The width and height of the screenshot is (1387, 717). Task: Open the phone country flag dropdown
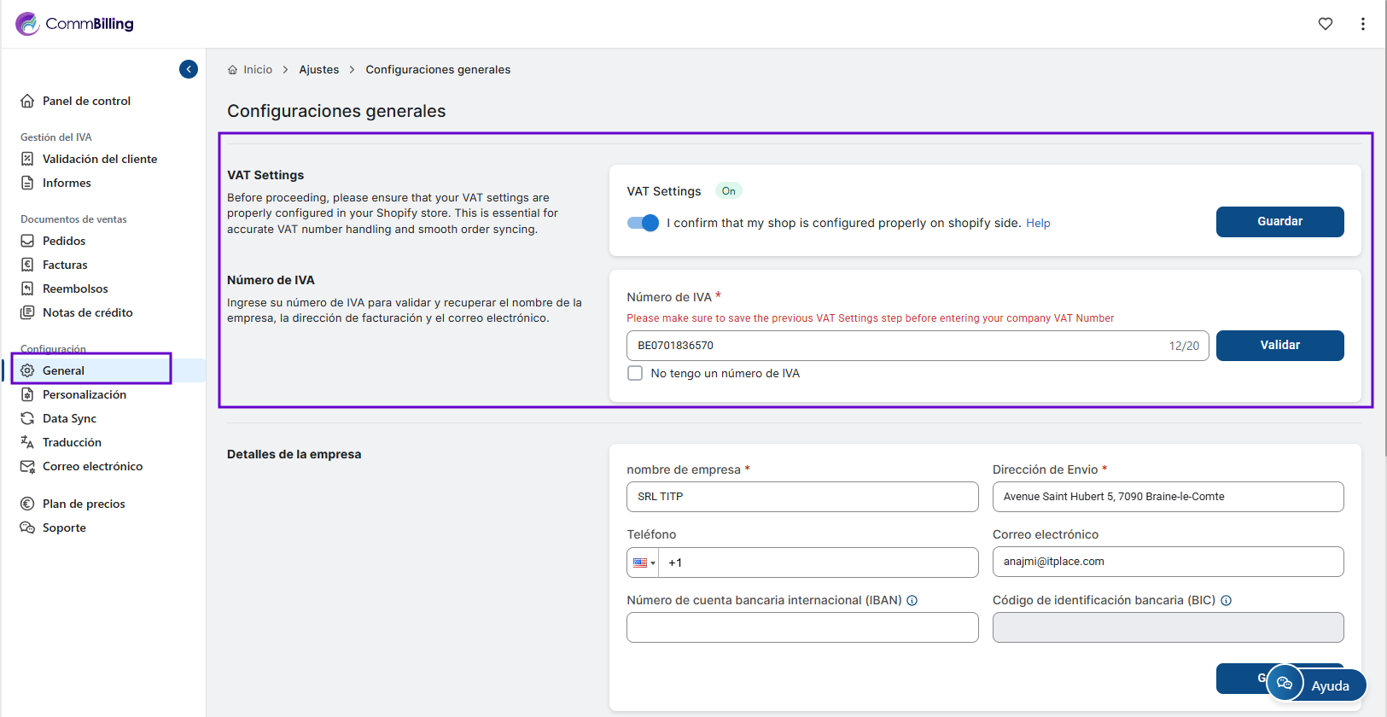point(644,563)
